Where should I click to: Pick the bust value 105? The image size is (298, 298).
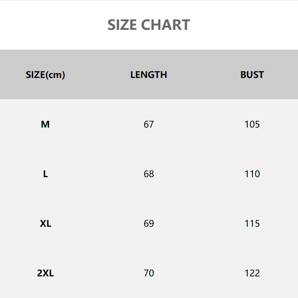(x=252, y=125)
